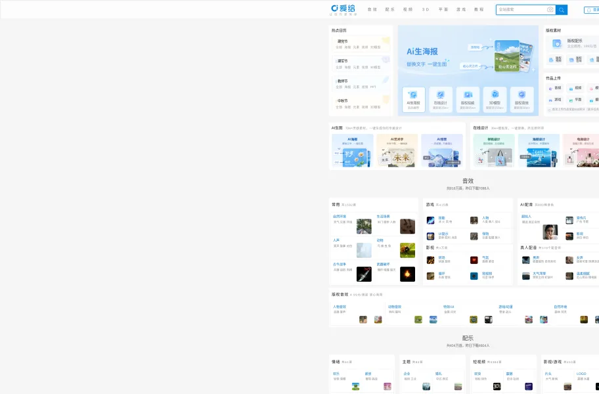Click the 怪物 game sound icon

474,236
